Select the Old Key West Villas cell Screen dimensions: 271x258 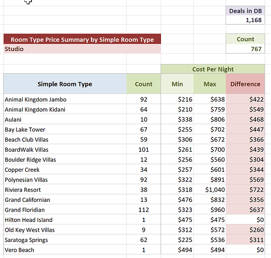tap(65, 230)
